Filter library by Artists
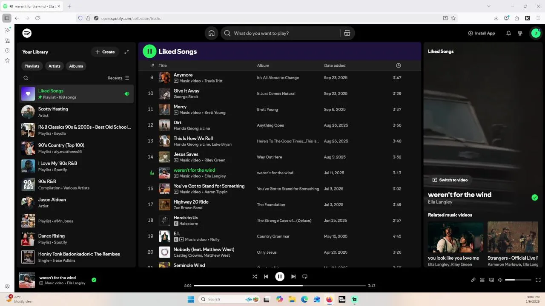Screen dimensions: 545x306 tap(54, 66)
